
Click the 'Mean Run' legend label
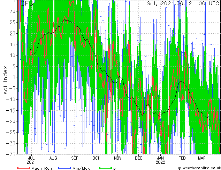pos(41,168)
